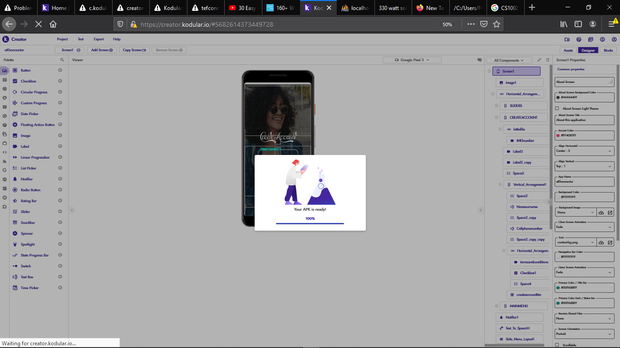The width and height of the screenshot is (620, 348).
Task: Collapse the CREATEACCOUNT tree node
Action: click(496, 117)
